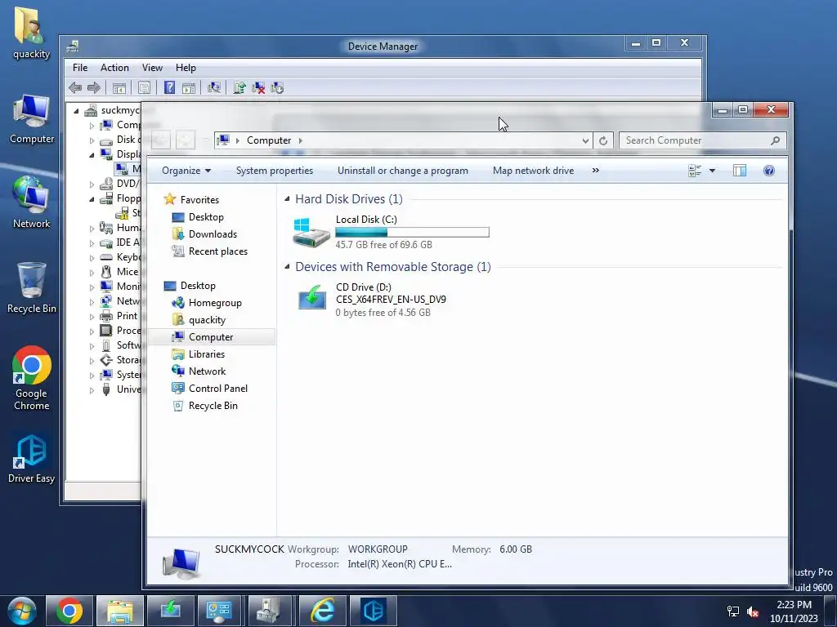Select CD Drive (D:) icon
The image size is (837, 627).
(312, 297)
